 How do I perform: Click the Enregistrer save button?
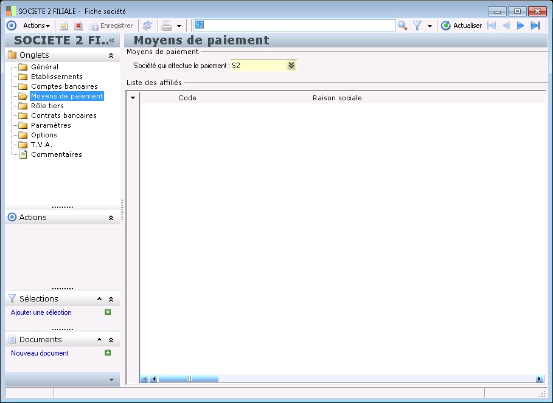click(x=111, y=26)
